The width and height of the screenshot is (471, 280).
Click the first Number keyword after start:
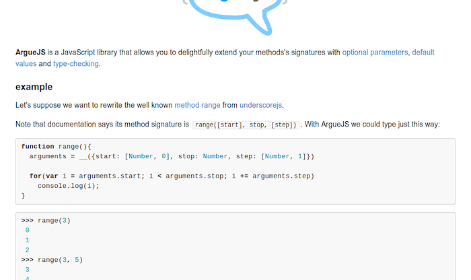click(x=141, y=156)
